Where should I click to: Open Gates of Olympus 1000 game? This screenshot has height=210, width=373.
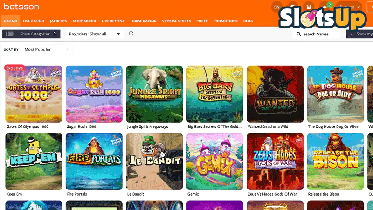pos(34,94)
